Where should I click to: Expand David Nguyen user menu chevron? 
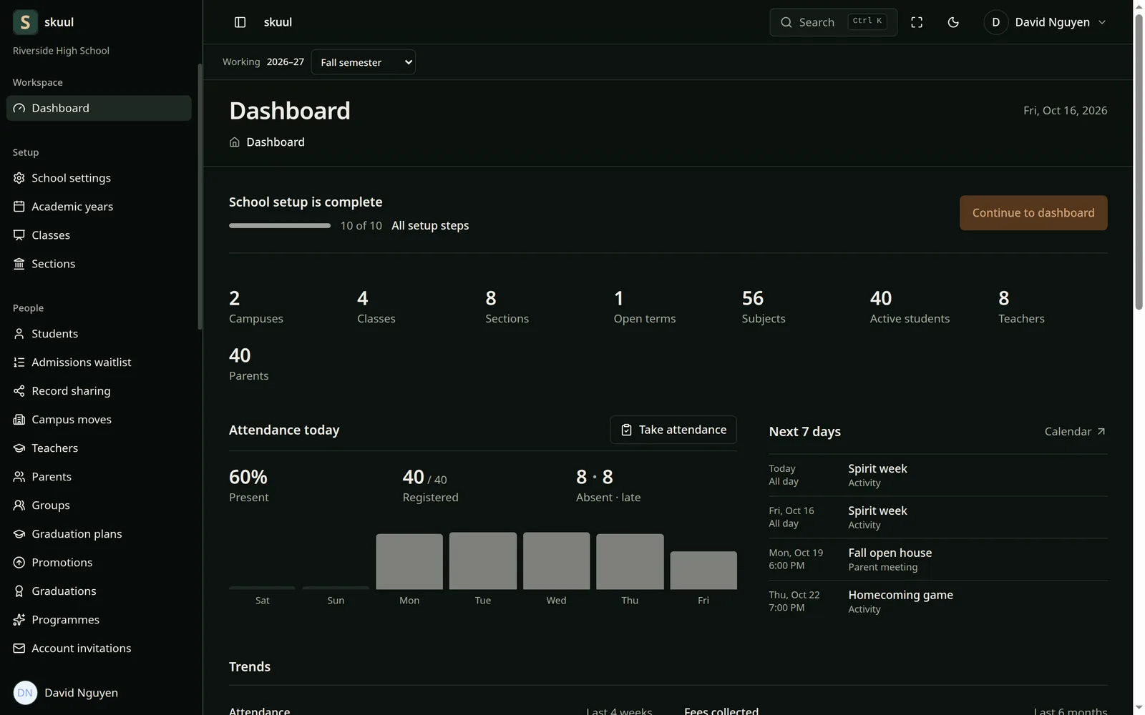pos(1102,22)
